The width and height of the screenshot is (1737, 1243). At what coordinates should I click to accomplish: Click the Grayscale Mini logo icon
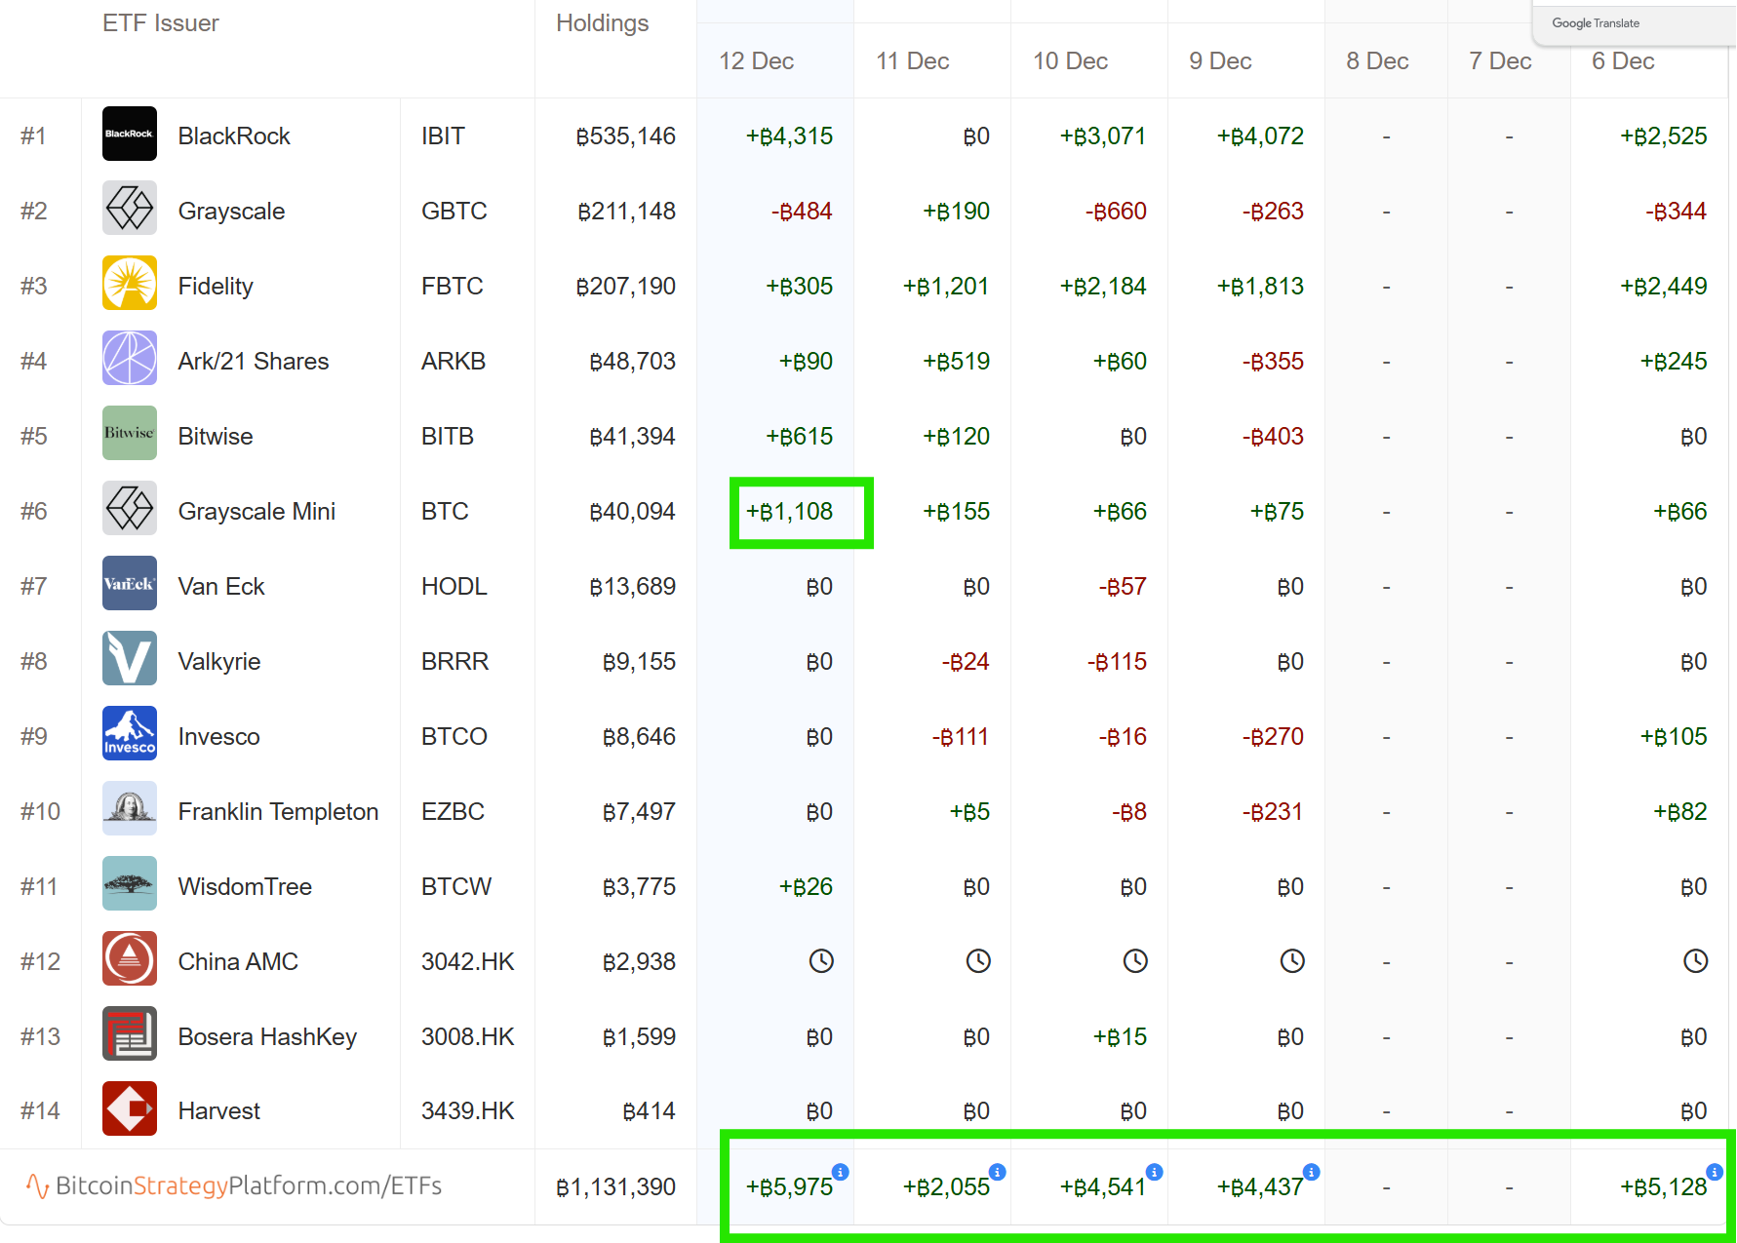point(130,508)
